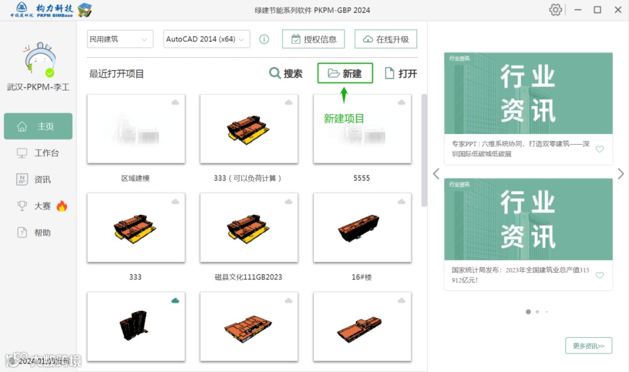Click the project name 16#楼

coord(362,277)
